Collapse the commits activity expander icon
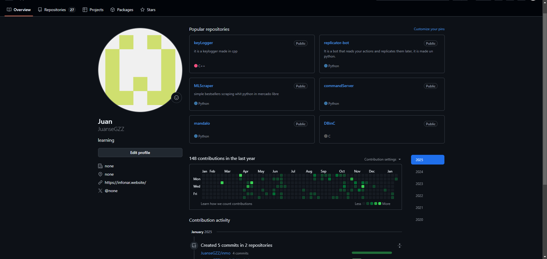The height and width of the screenshot is (259, 547). 400,246
